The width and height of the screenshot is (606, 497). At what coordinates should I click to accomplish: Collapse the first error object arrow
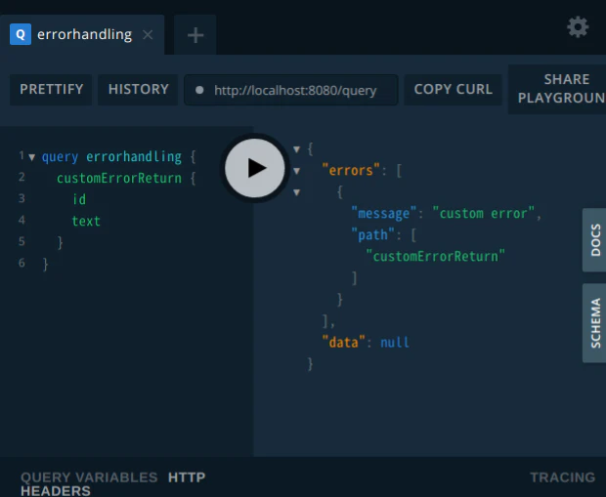(296, 192)
